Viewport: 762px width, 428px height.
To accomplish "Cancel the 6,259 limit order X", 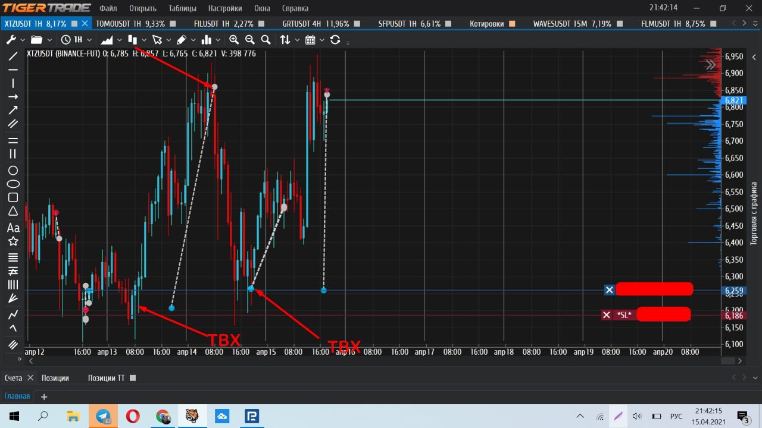I will pos(609,290).
